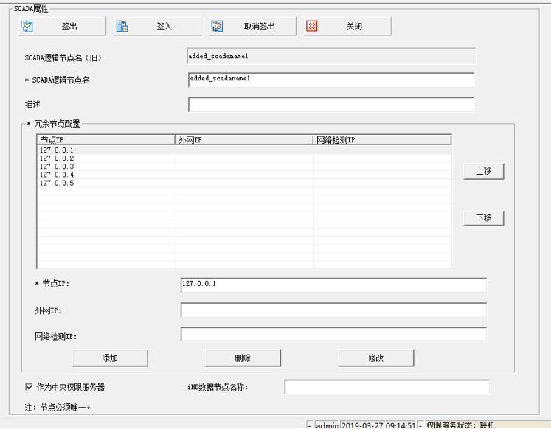Click the 节点IP column header

pos(105,140)
